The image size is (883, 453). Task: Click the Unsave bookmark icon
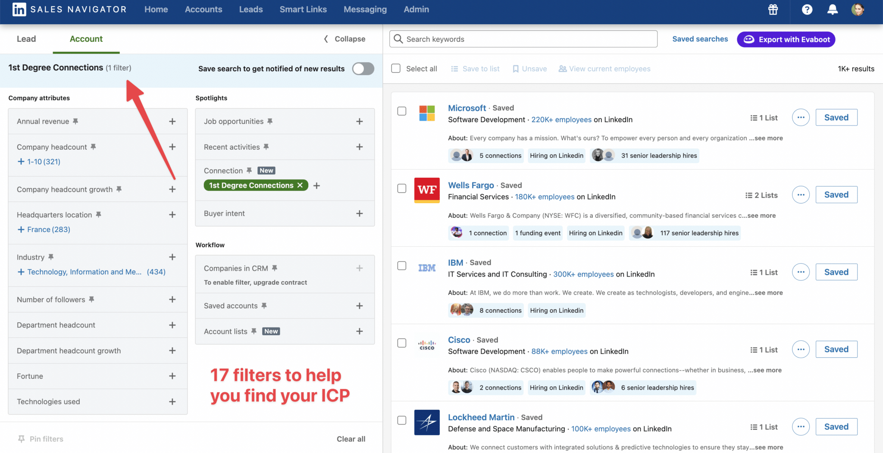(516, 69)
